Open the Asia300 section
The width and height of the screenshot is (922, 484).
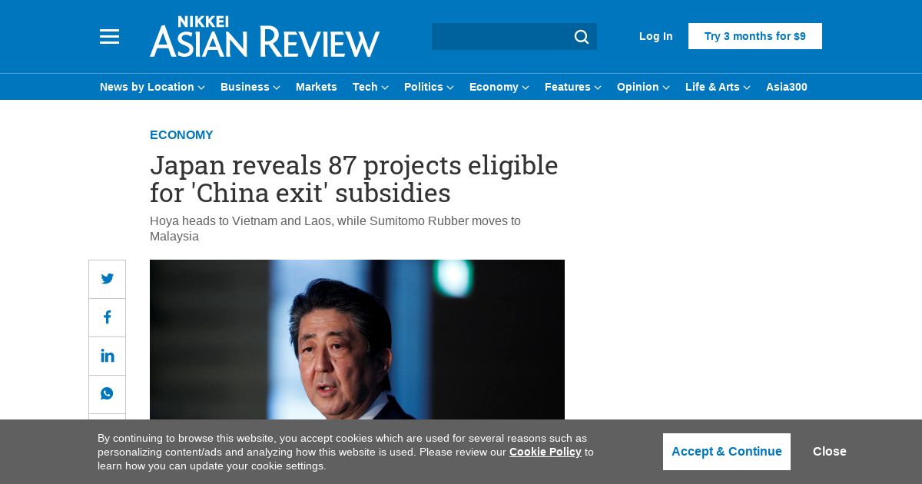click(787, 87)
